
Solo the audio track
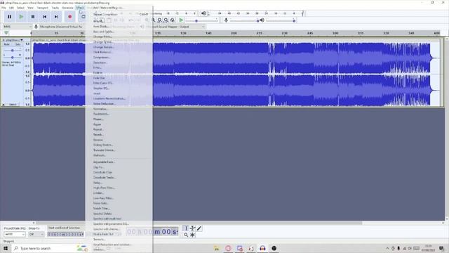[18, 44]
